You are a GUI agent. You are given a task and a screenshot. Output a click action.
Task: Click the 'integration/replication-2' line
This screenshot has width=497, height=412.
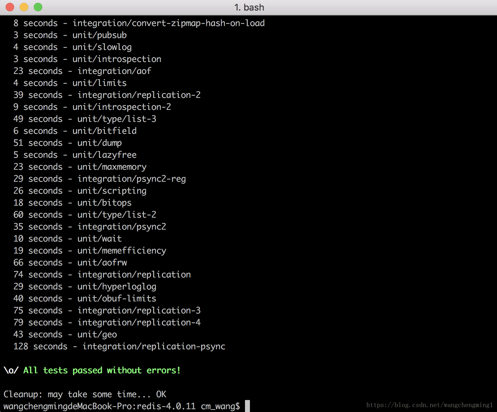click(x=107, y=95)
